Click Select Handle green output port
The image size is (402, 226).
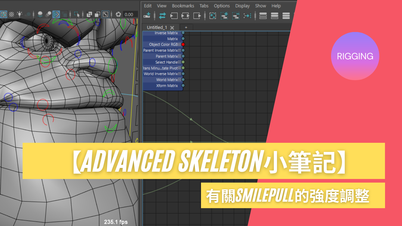click(183, 62)
